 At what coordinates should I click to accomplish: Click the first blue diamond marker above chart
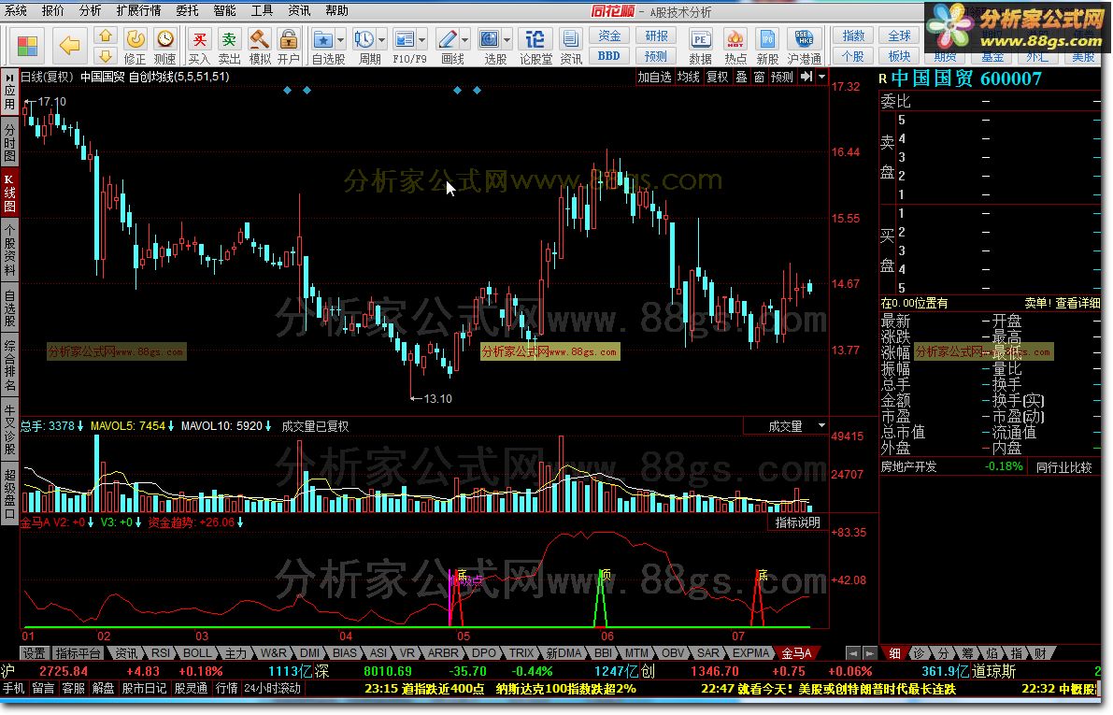click(287, 90)
